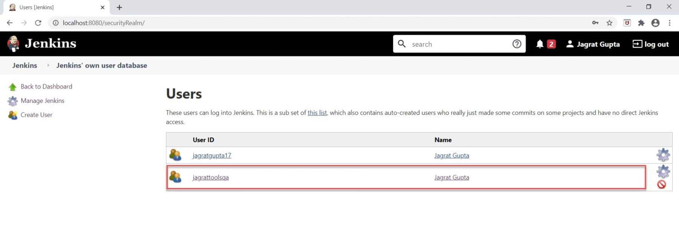Go Back to Dashboard
This screenshot has width=679, height=246.
[46, 86]
